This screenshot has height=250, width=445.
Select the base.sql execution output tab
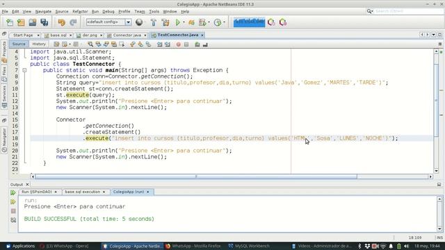(82, 192)
